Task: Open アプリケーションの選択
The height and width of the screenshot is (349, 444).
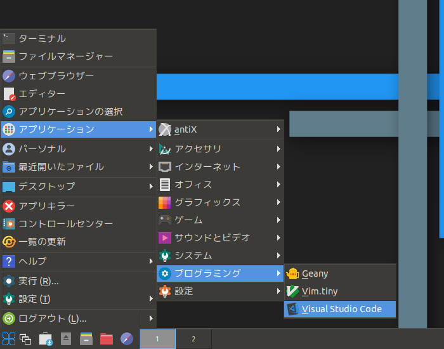Action: click(x=79, y=112)
